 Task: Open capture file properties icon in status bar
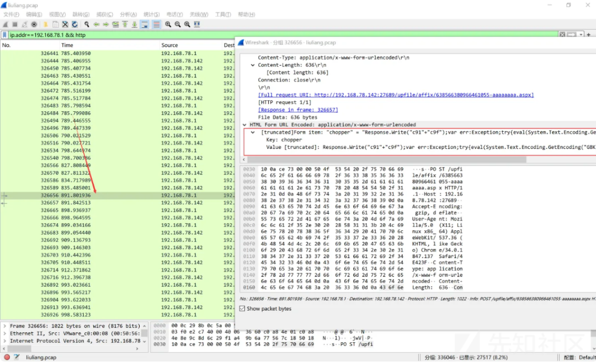(17, 357)
